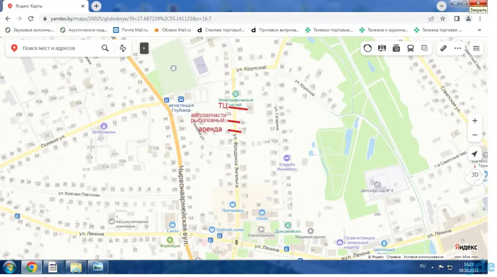Open a new browser tab
This screenshot has height=277, width=497.
(96, 6)
